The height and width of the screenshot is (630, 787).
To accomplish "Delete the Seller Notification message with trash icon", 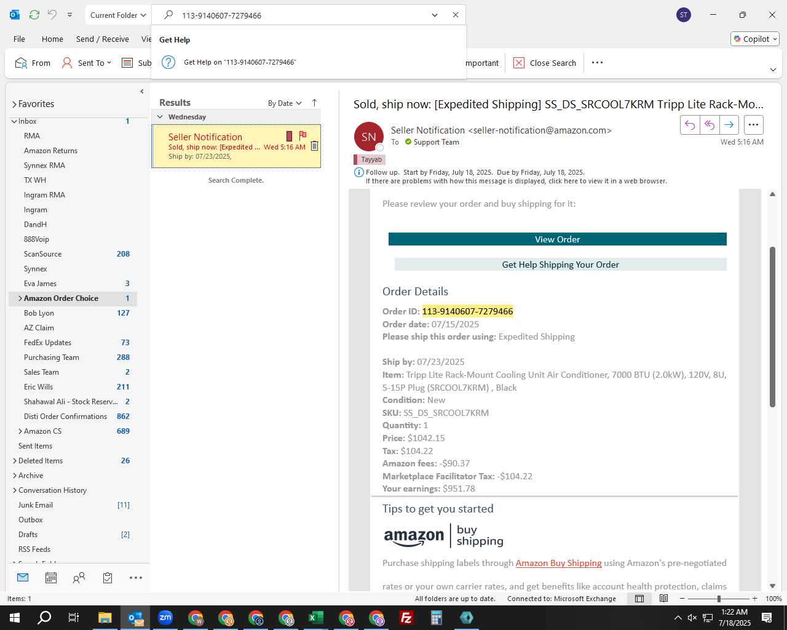I will [314, 146].
